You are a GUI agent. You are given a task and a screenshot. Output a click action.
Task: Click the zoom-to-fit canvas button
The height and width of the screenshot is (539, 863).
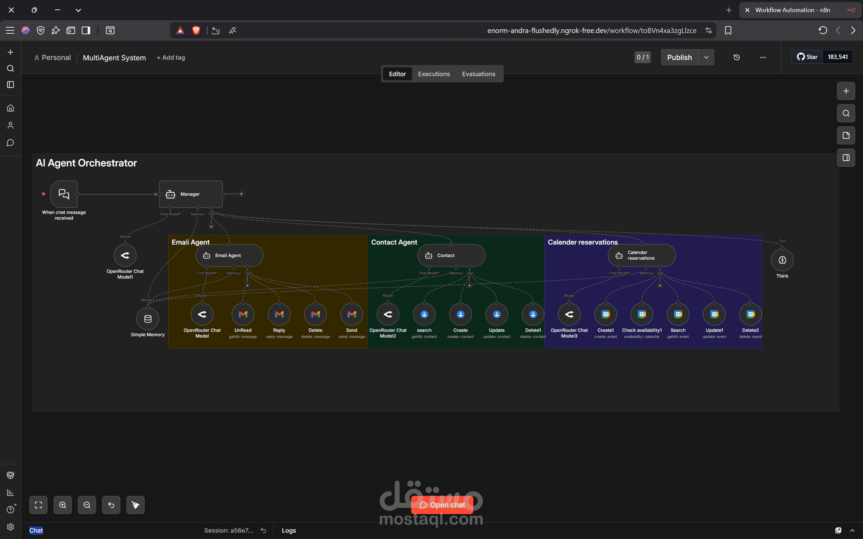click(x=38, y=505)
